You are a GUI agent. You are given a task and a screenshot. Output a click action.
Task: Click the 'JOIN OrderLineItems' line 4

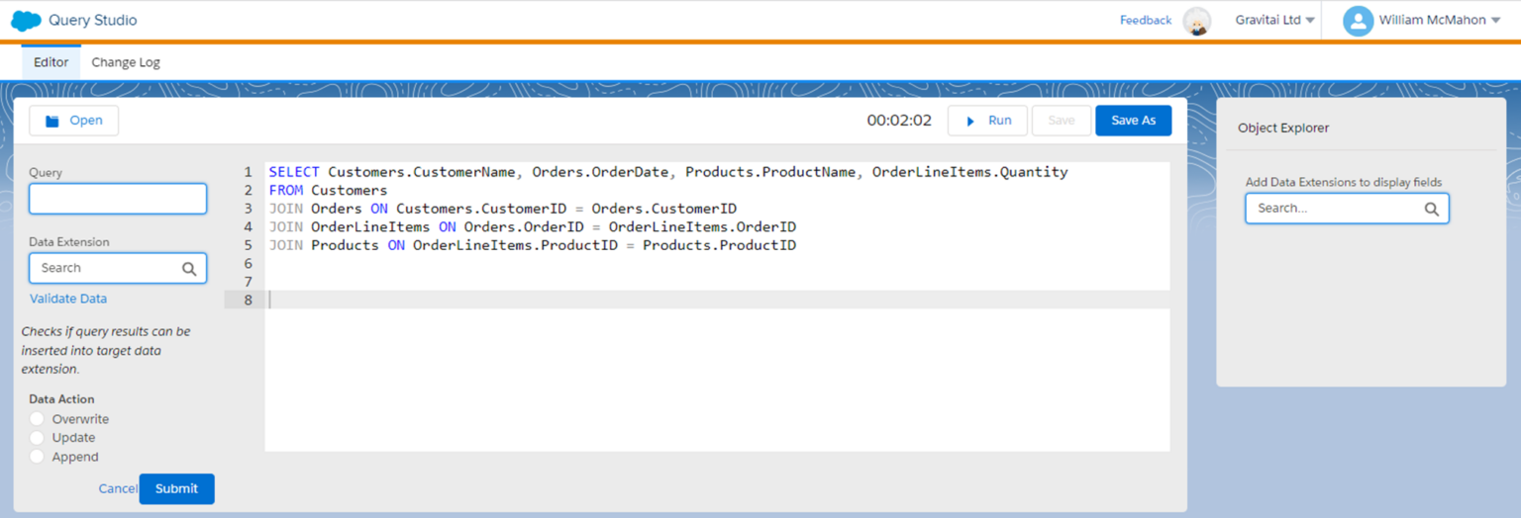(532, 226)
